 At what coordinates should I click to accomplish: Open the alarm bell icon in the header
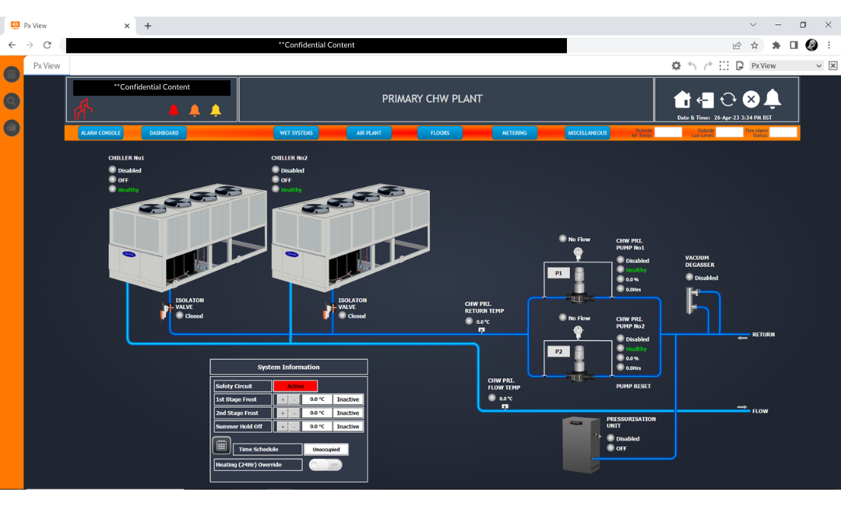(x=772, y=98)
